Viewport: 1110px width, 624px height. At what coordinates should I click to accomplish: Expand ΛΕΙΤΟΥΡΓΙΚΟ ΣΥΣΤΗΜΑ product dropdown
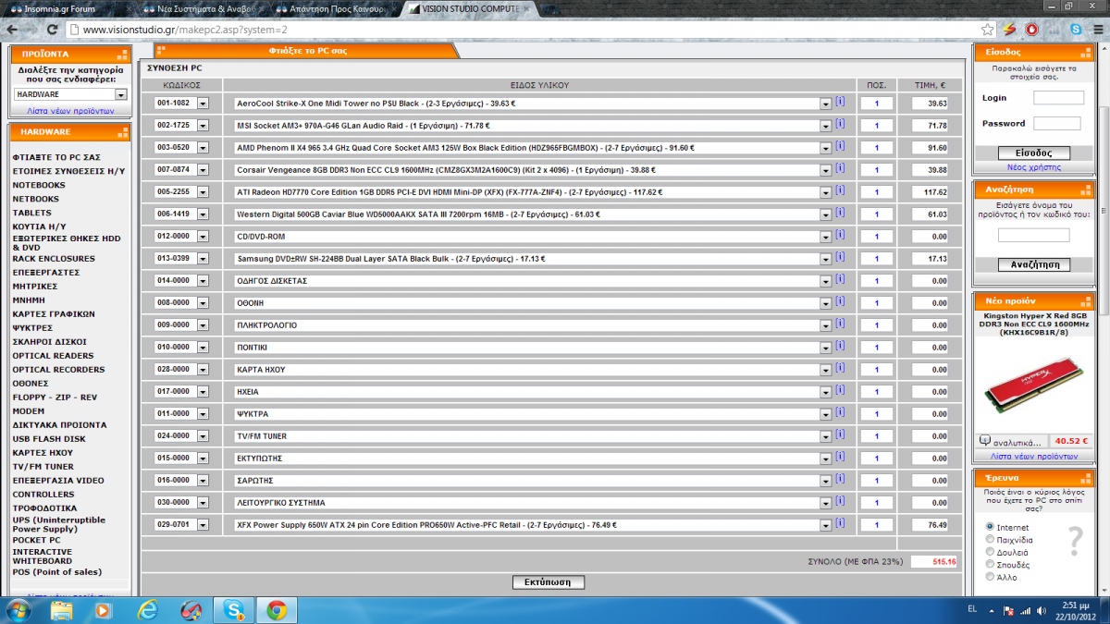tap(826, 503)
